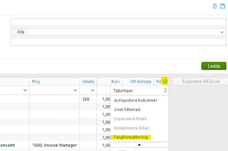Select Komprimera listan menu entry
Image resolution: width=228 pixels, height=151 pixels.
click(131, 128)
